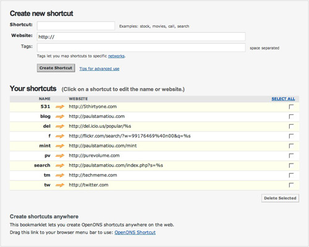Click the Tags text field

141,48
